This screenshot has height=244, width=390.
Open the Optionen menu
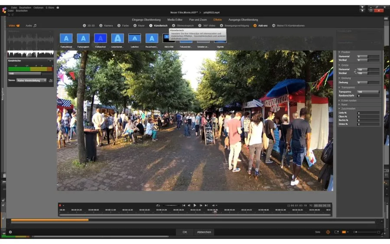pos(38,8)
